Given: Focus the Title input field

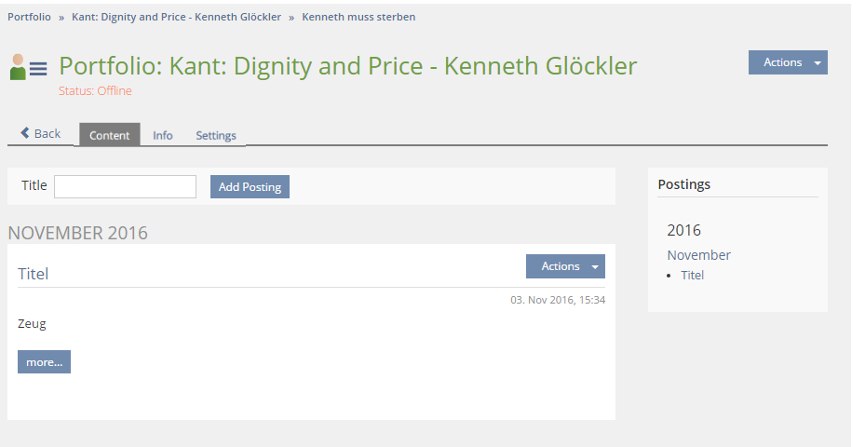Looking at the screenshot, I should coord(125,187).
